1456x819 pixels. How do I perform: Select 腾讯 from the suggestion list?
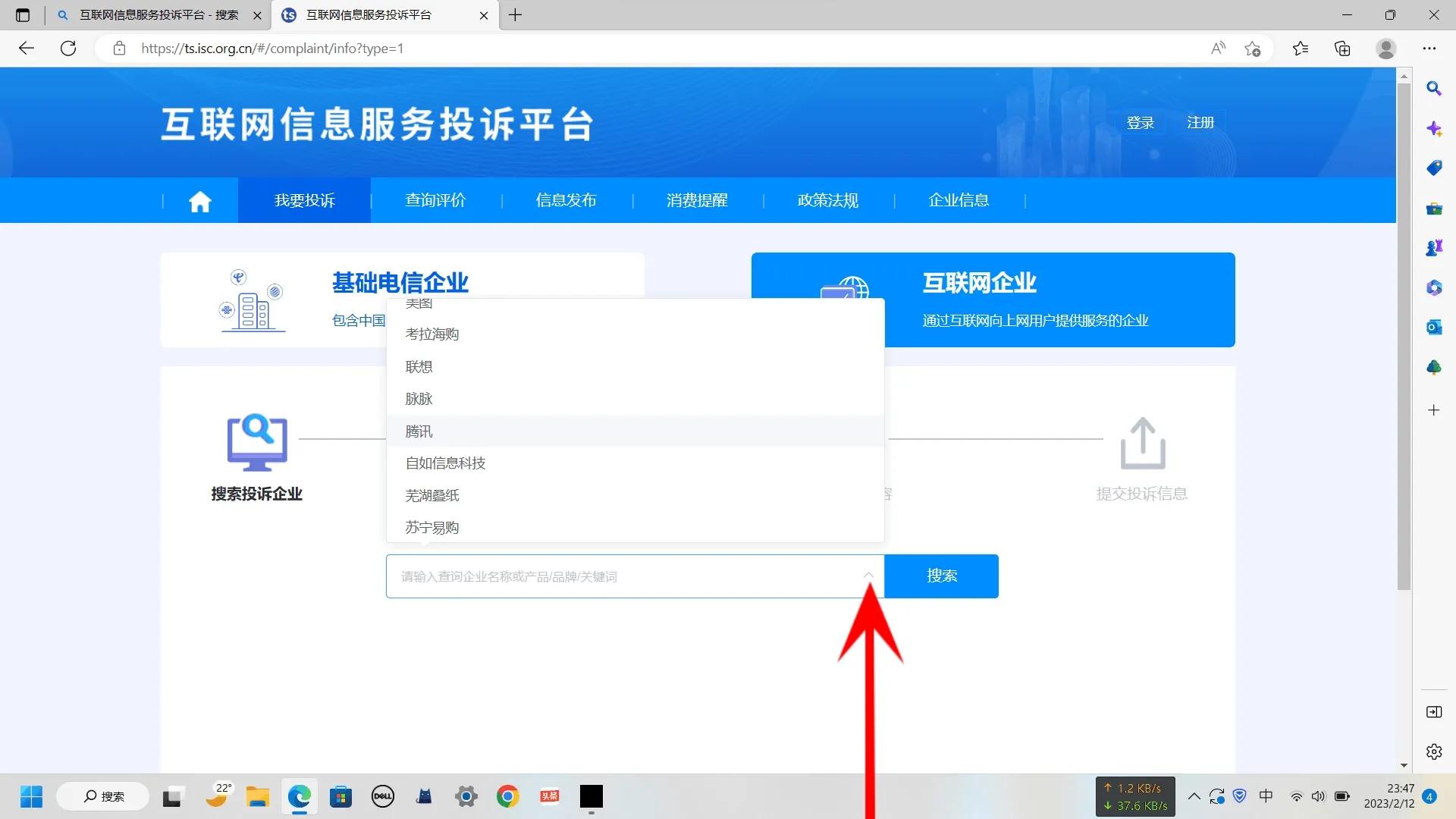coord(418,431)
